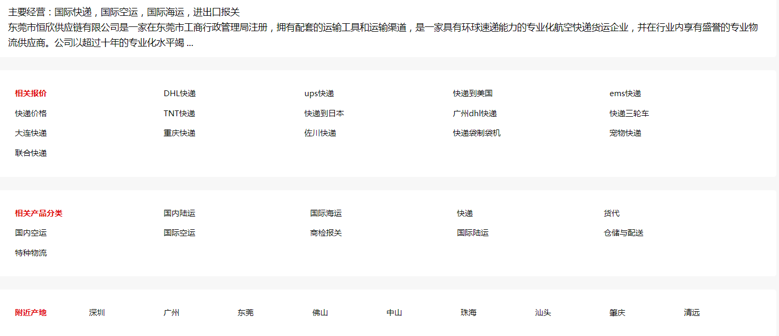Select the 货代 category link
This screenshot has height=336, width=779.
click(x=611, y=213)
